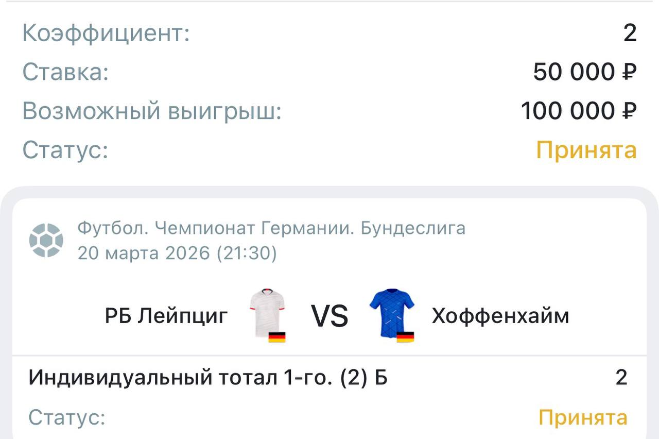Click the football sport icon
The height and width of the screenshot is (439, 659).
(46, 240)
